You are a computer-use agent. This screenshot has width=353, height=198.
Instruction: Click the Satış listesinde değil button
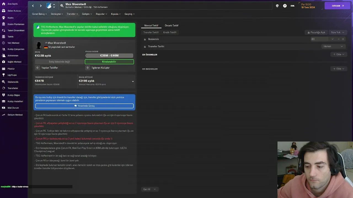pos(59,62)
